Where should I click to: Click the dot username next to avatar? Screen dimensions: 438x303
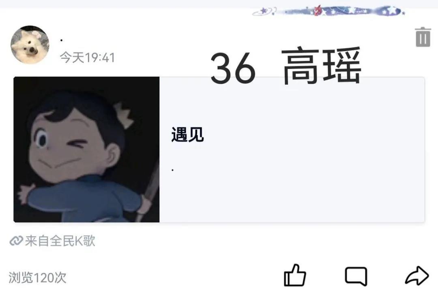pyautogui.click(x=61, y=41)
